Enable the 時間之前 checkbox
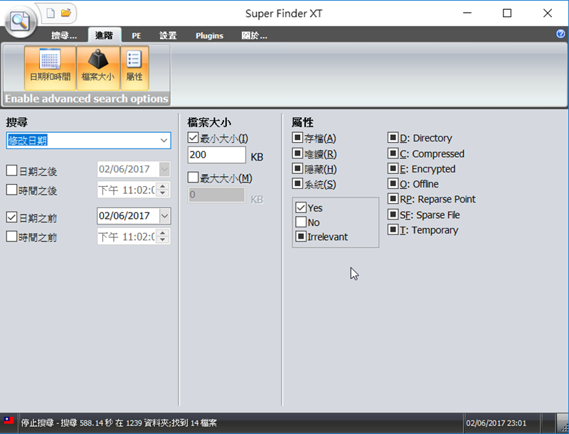This screenshot has height=434, width=569. click(x=11, y=237)
